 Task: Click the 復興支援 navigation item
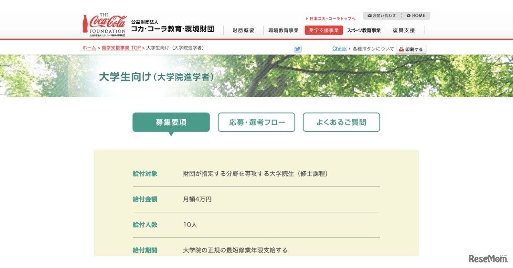click(x=403, y=30)
